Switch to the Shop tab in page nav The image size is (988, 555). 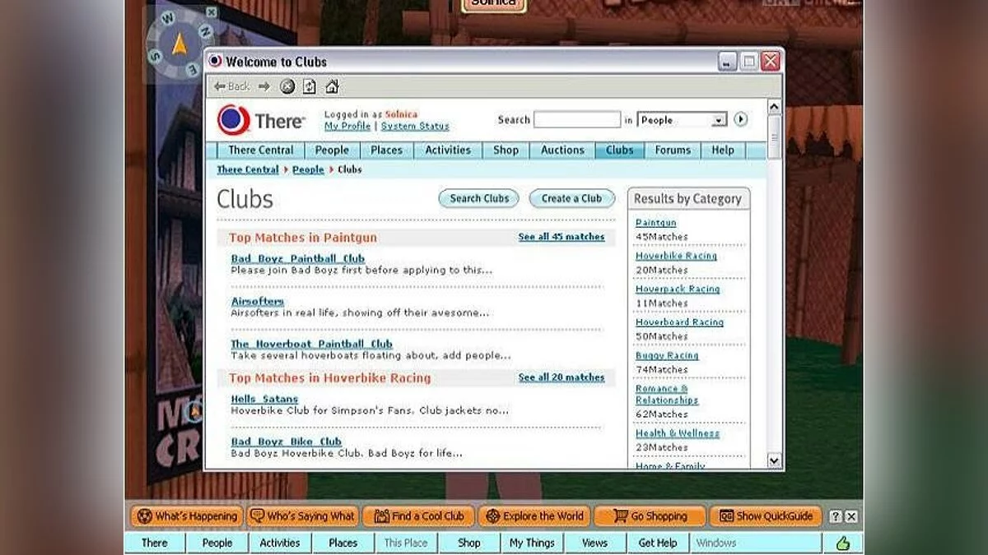pos(506,150)
